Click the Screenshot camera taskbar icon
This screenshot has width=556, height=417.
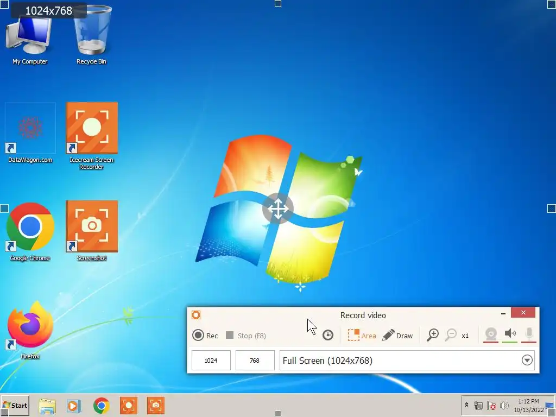coord(156,406)
